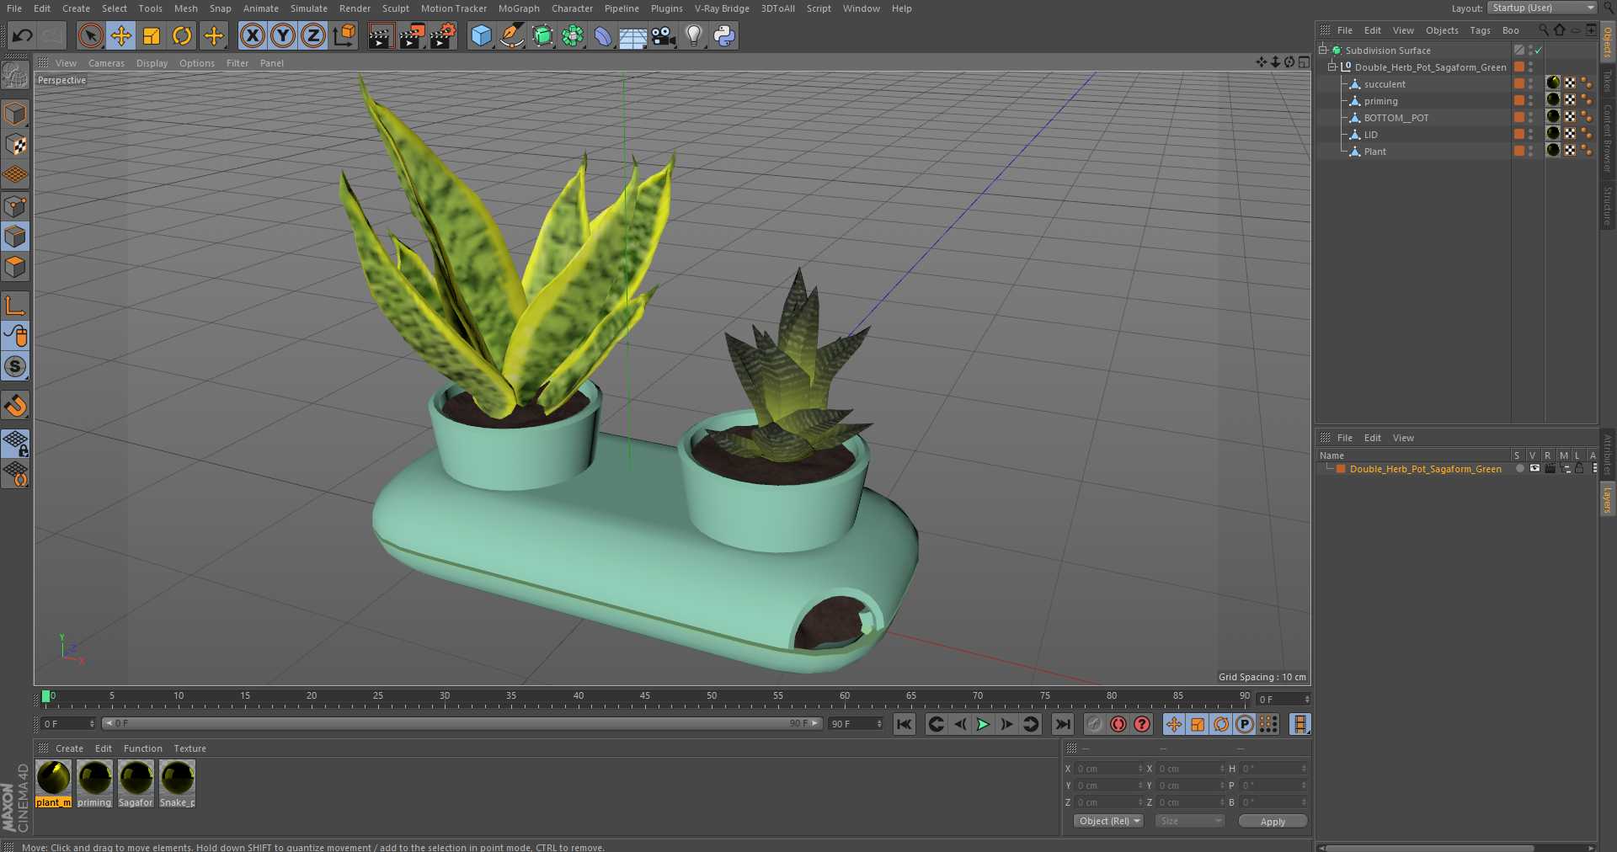Image resolution: width=1617 pixels, height=852 pixels.
Task: Open the Simulate menu
Action: 309,8
